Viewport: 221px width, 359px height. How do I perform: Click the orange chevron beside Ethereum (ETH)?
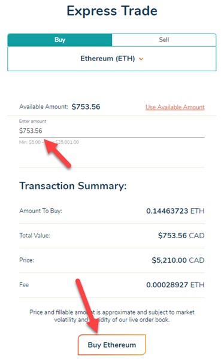click(141, 59)
